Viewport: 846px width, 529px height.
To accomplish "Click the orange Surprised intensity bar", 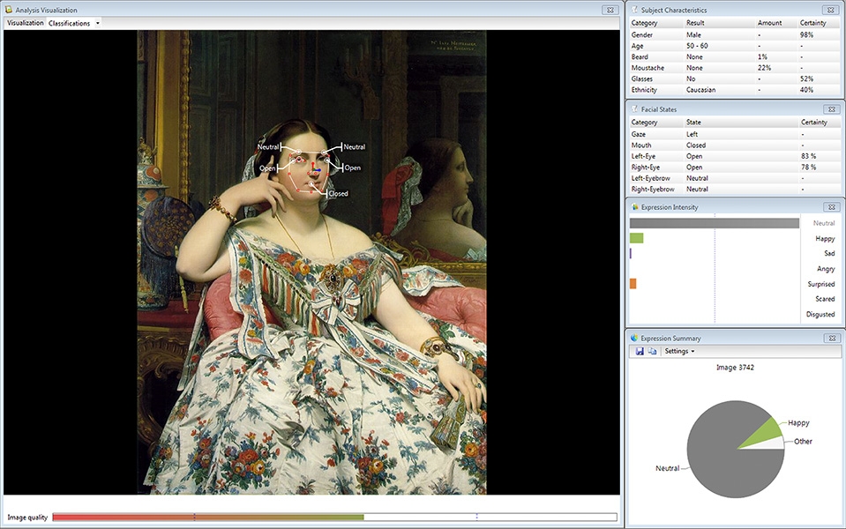I will (x=633, y=283).
